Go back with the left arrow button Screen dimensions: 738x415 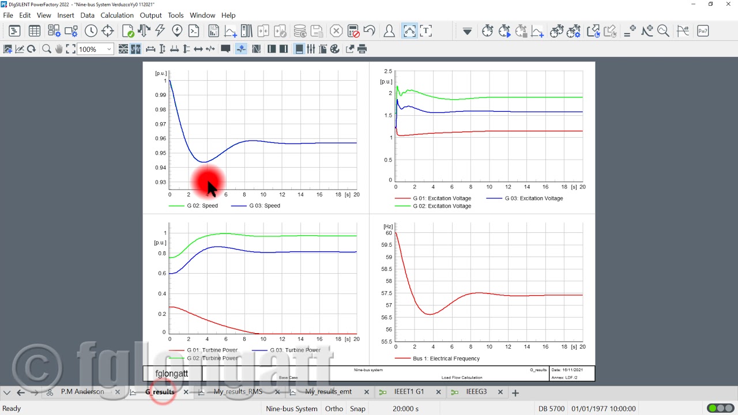[21, 393]
